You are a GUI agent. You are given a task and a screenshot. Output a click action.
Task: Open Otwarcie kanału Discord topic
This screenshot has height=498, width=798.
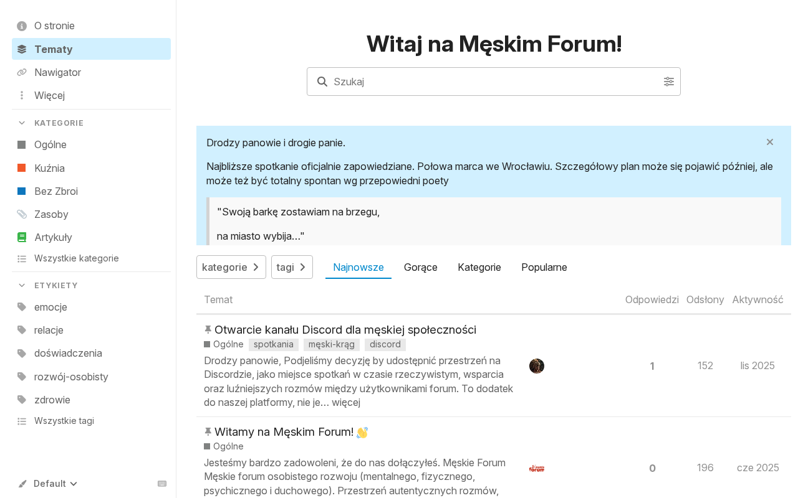345,330
